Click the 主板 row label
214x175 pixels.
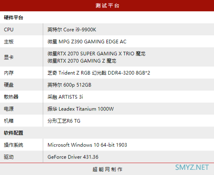coord(9,42)
